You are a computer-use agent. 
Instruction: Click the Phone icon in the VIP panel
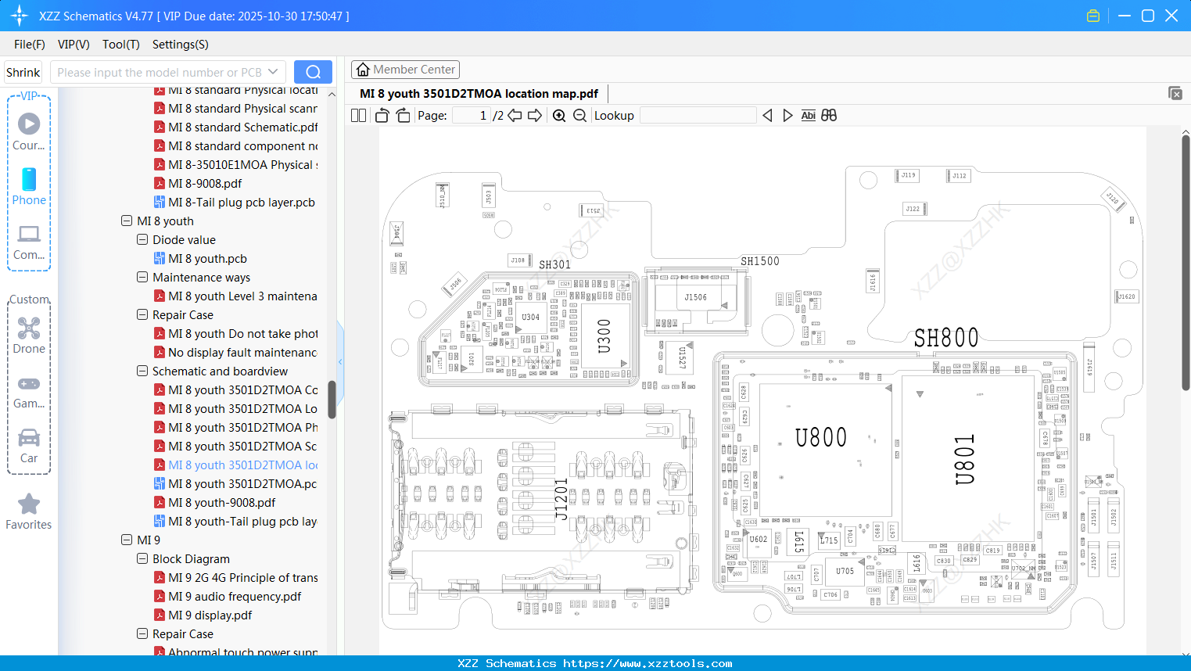pyautogui.click(x=29, y=180)
